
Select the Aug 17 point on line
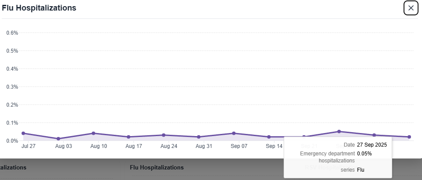tap(129, 137)
